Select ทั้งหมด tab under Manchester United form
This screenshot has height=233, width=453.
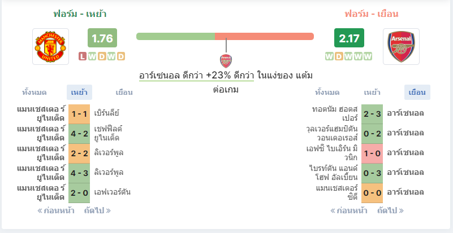[34, 93]
